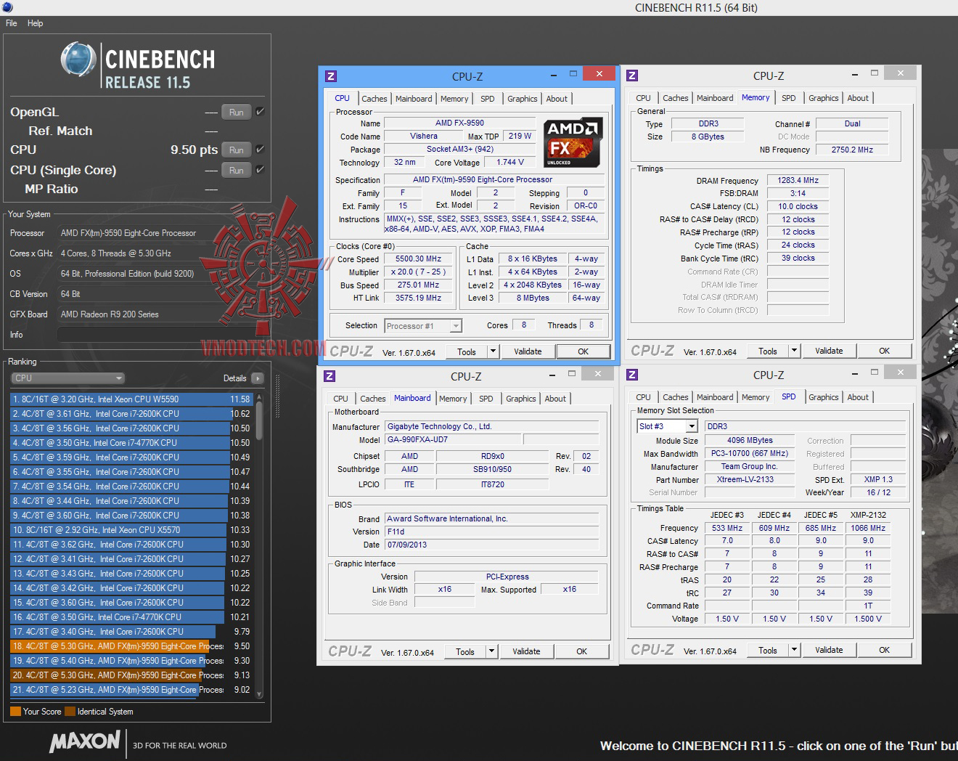Click Run next to CPU 9.50 pts

(237, 150)
